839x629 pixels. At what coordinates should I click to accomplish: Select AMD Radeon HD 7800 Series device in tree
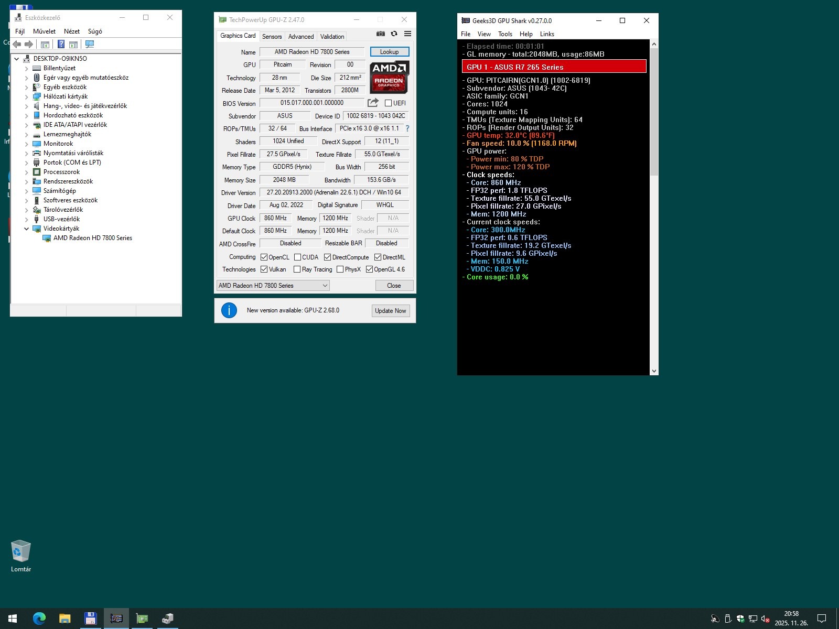(93, 238)
